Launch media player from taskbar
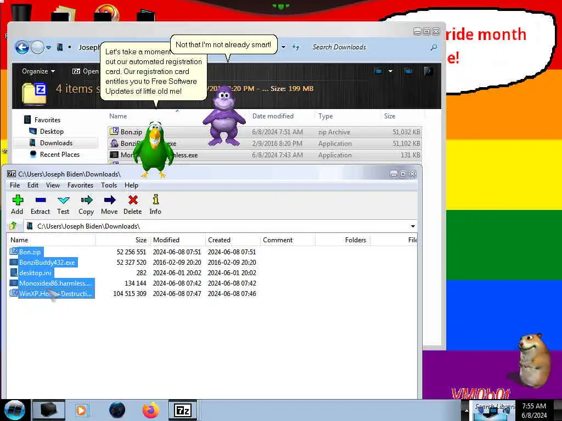This screenshot has width=562, height=421. [81, 410]
